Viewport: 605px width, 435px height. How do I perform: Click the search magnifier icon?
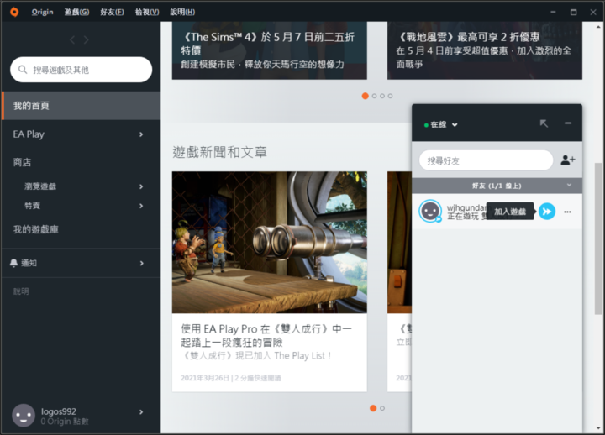tap(23, 70)
